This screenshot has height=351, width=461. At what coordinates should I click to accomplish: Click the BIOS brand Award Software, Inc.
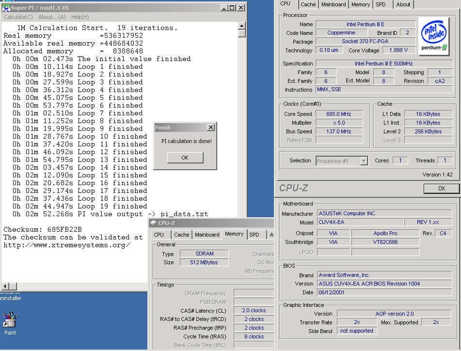[384, 275]
